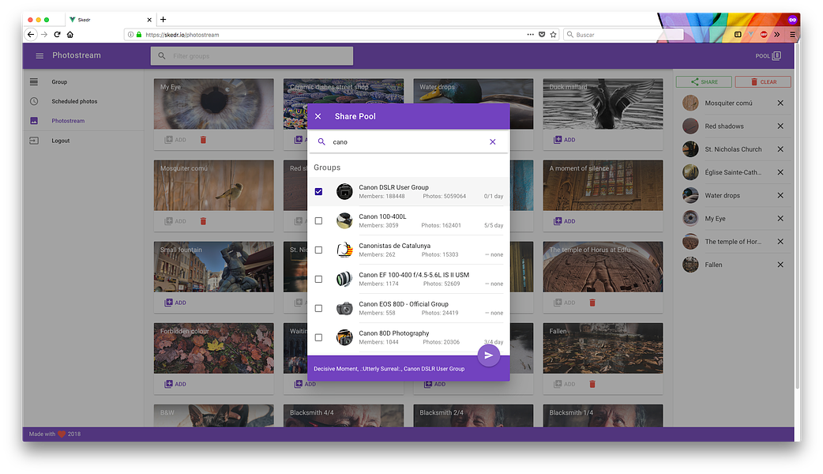
Task: Add Forbidden colour photo to pool
Action: [x=175, y=384]
